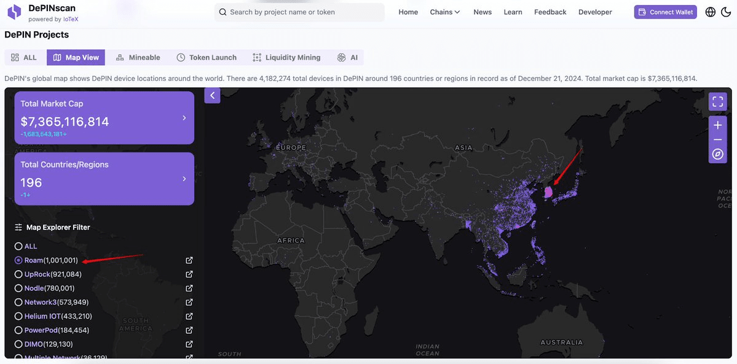Switch to the Liquidity Mining tab
Image resolution: width=737 pixels, height=364 pixels.
pos(286,57)
